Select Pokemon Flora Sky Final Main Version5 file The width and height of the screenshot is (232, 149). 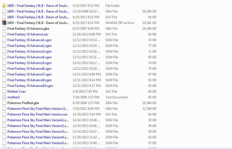pos(38,143)
